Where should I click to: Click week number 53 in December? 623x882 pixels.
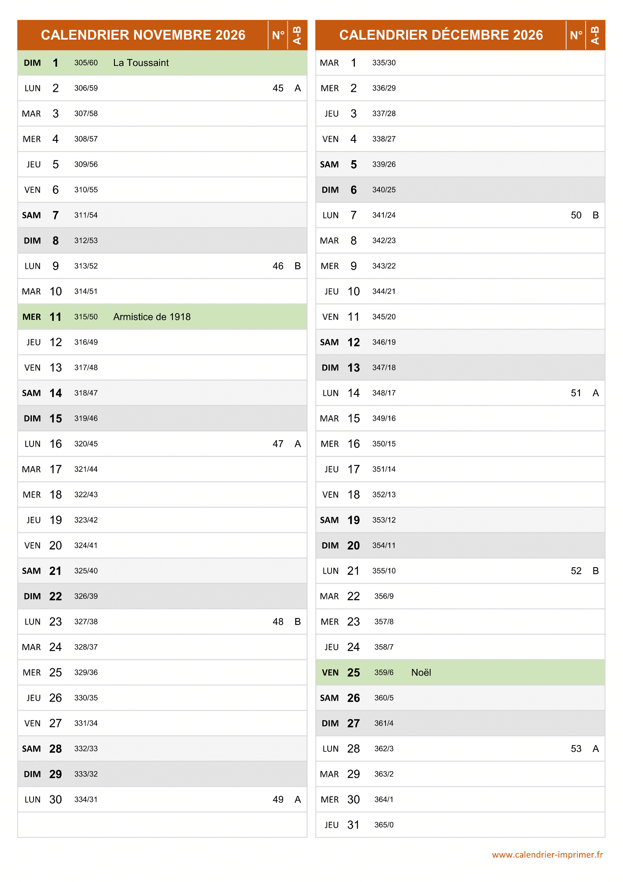[x=576, y=749]
